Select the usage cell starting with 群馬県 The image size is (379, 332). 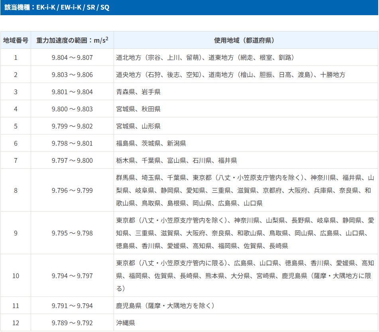pyautogui.click(x=245, y=190)
